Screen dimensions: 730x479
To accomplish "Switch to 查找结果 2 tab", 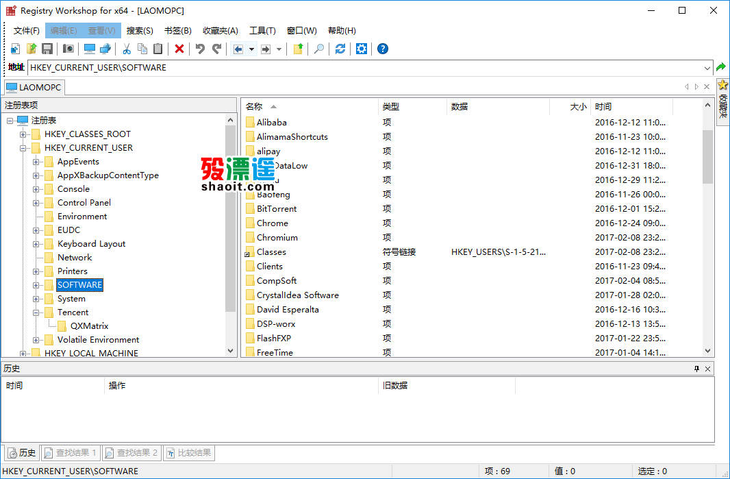I will 131,452.
